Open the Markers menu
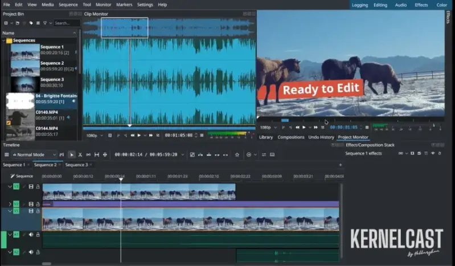 coord(124,5)
